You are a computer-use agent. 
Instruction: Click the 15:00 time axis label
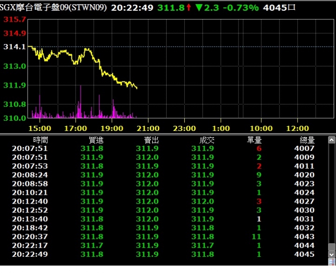(x=40, y=129)
